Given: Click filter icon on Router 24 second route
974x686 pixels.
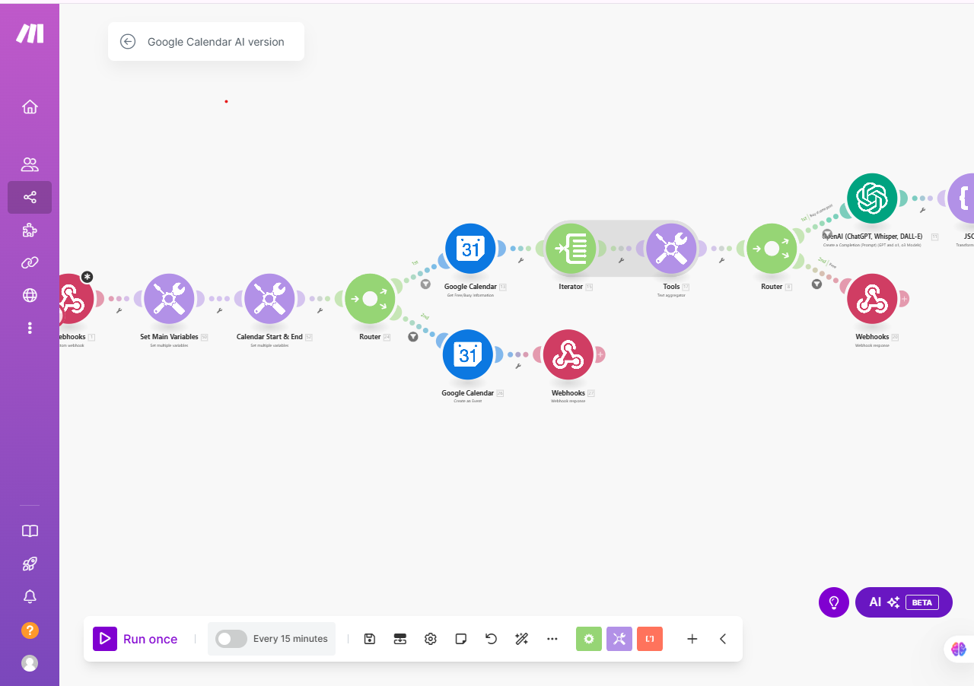Looking at the screenshot, I should pos(413,336).
